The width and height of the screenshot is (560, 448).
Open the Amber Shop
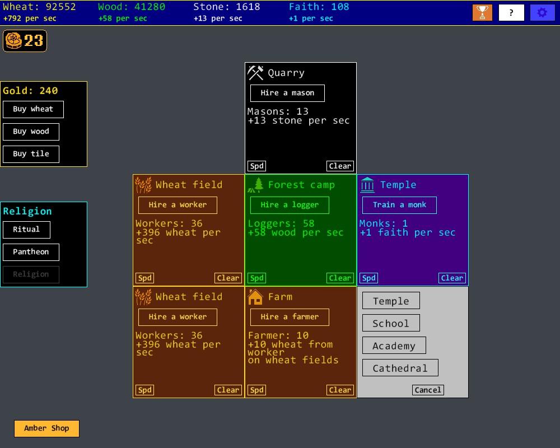coord(46,428)
